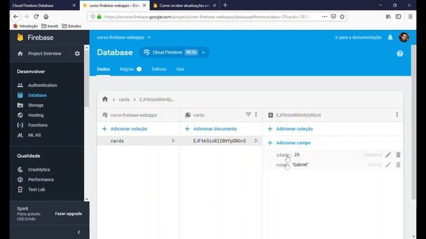Switch to the Dados tab
Image resolution: width=426 pixels, height=239 pixels.
[103, 69]
